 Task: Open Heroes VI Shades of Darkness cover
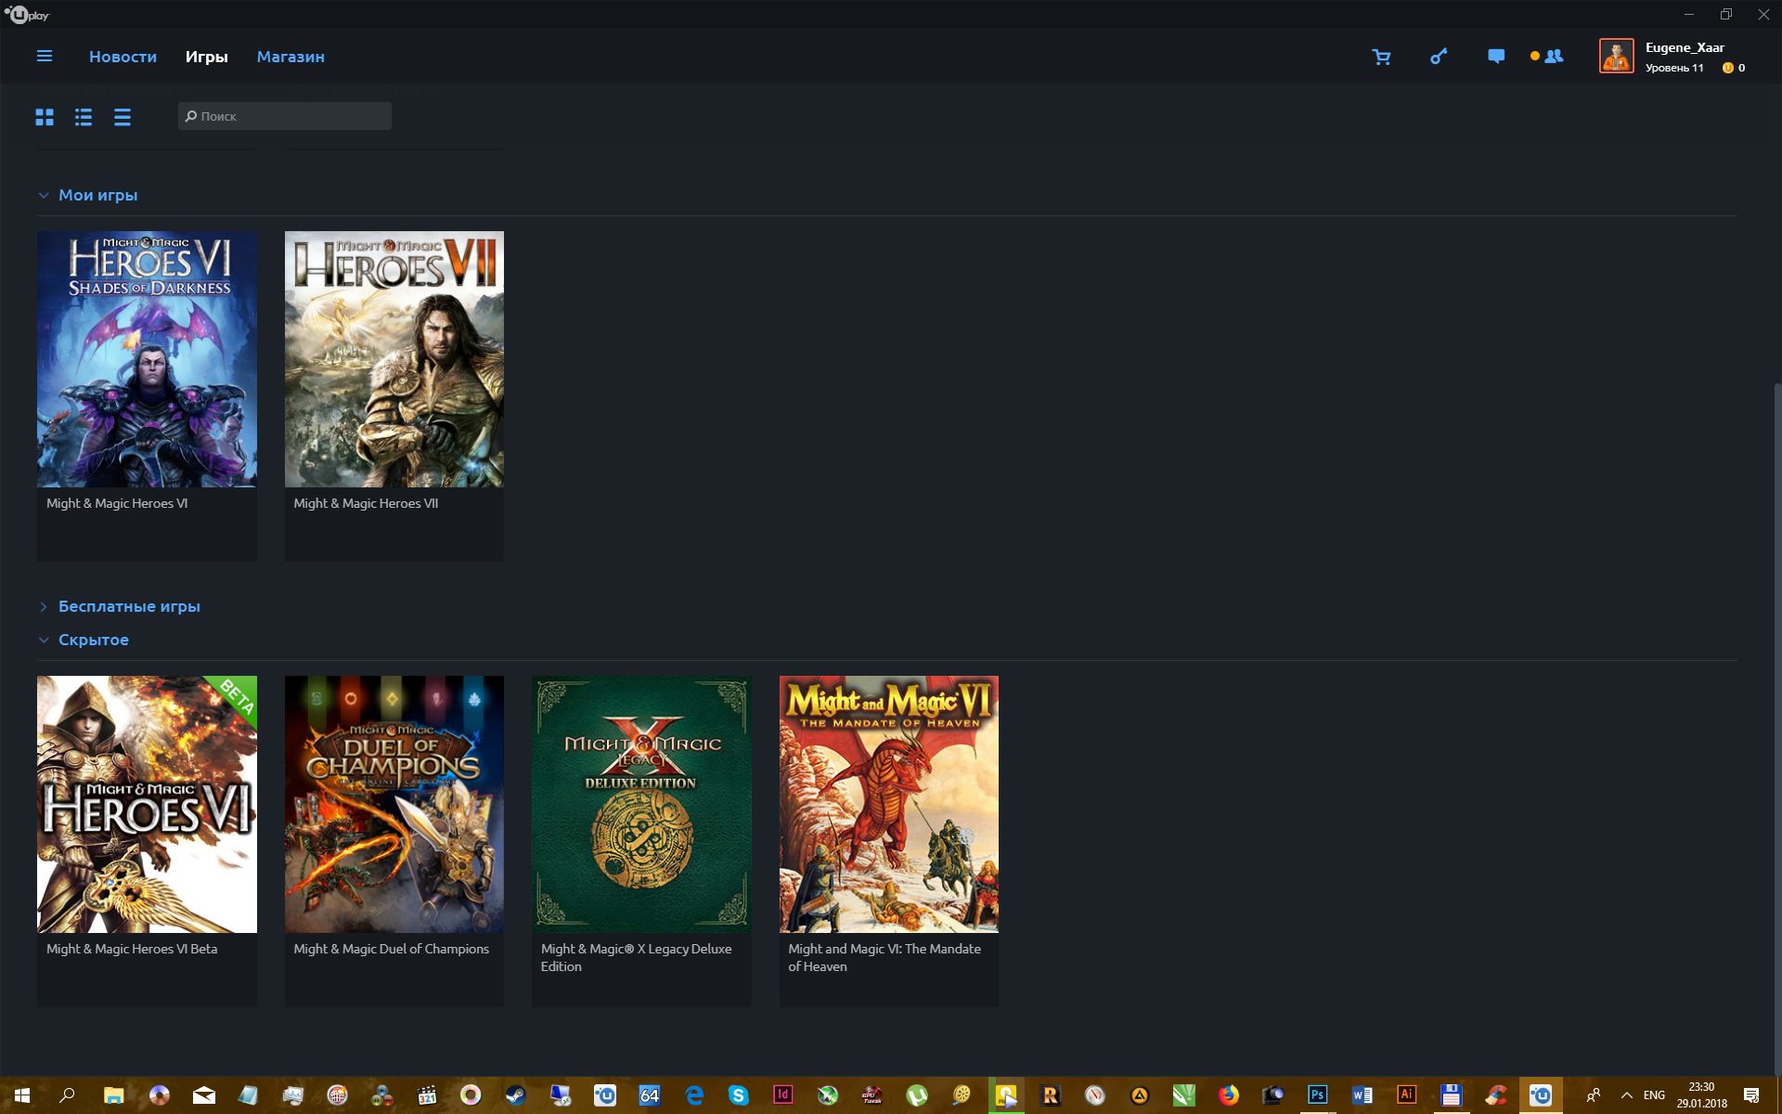tap(147, 359)
